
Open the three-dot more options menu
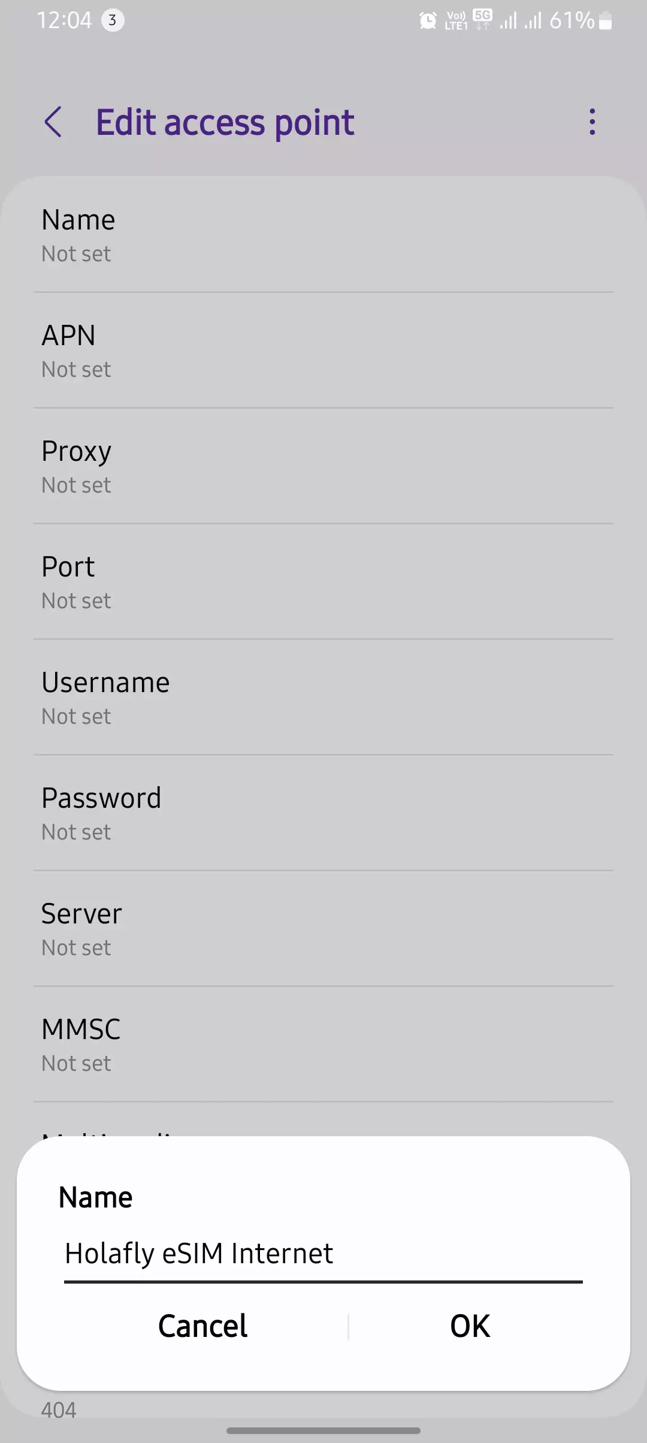pyautogui.click(x=592, y=122)
